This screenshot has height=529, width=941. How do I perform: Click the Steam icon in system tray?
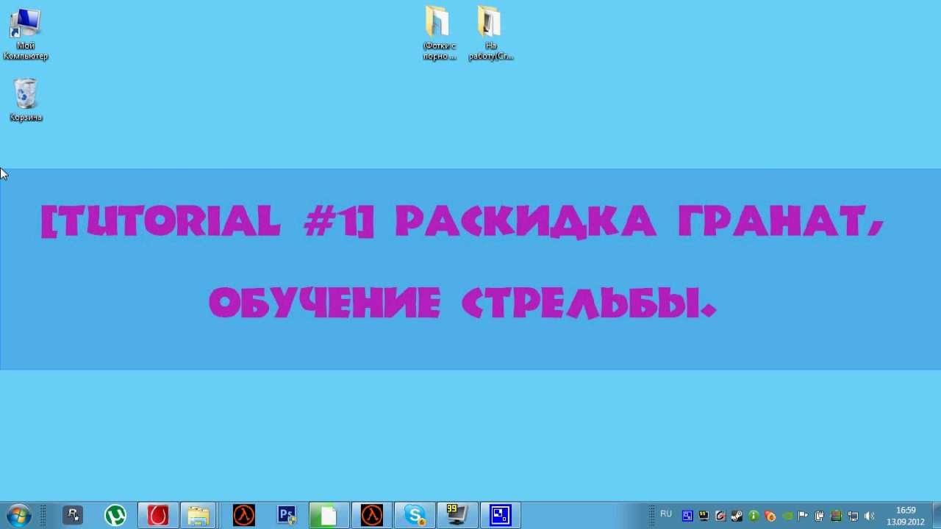(x=737, y=516)
